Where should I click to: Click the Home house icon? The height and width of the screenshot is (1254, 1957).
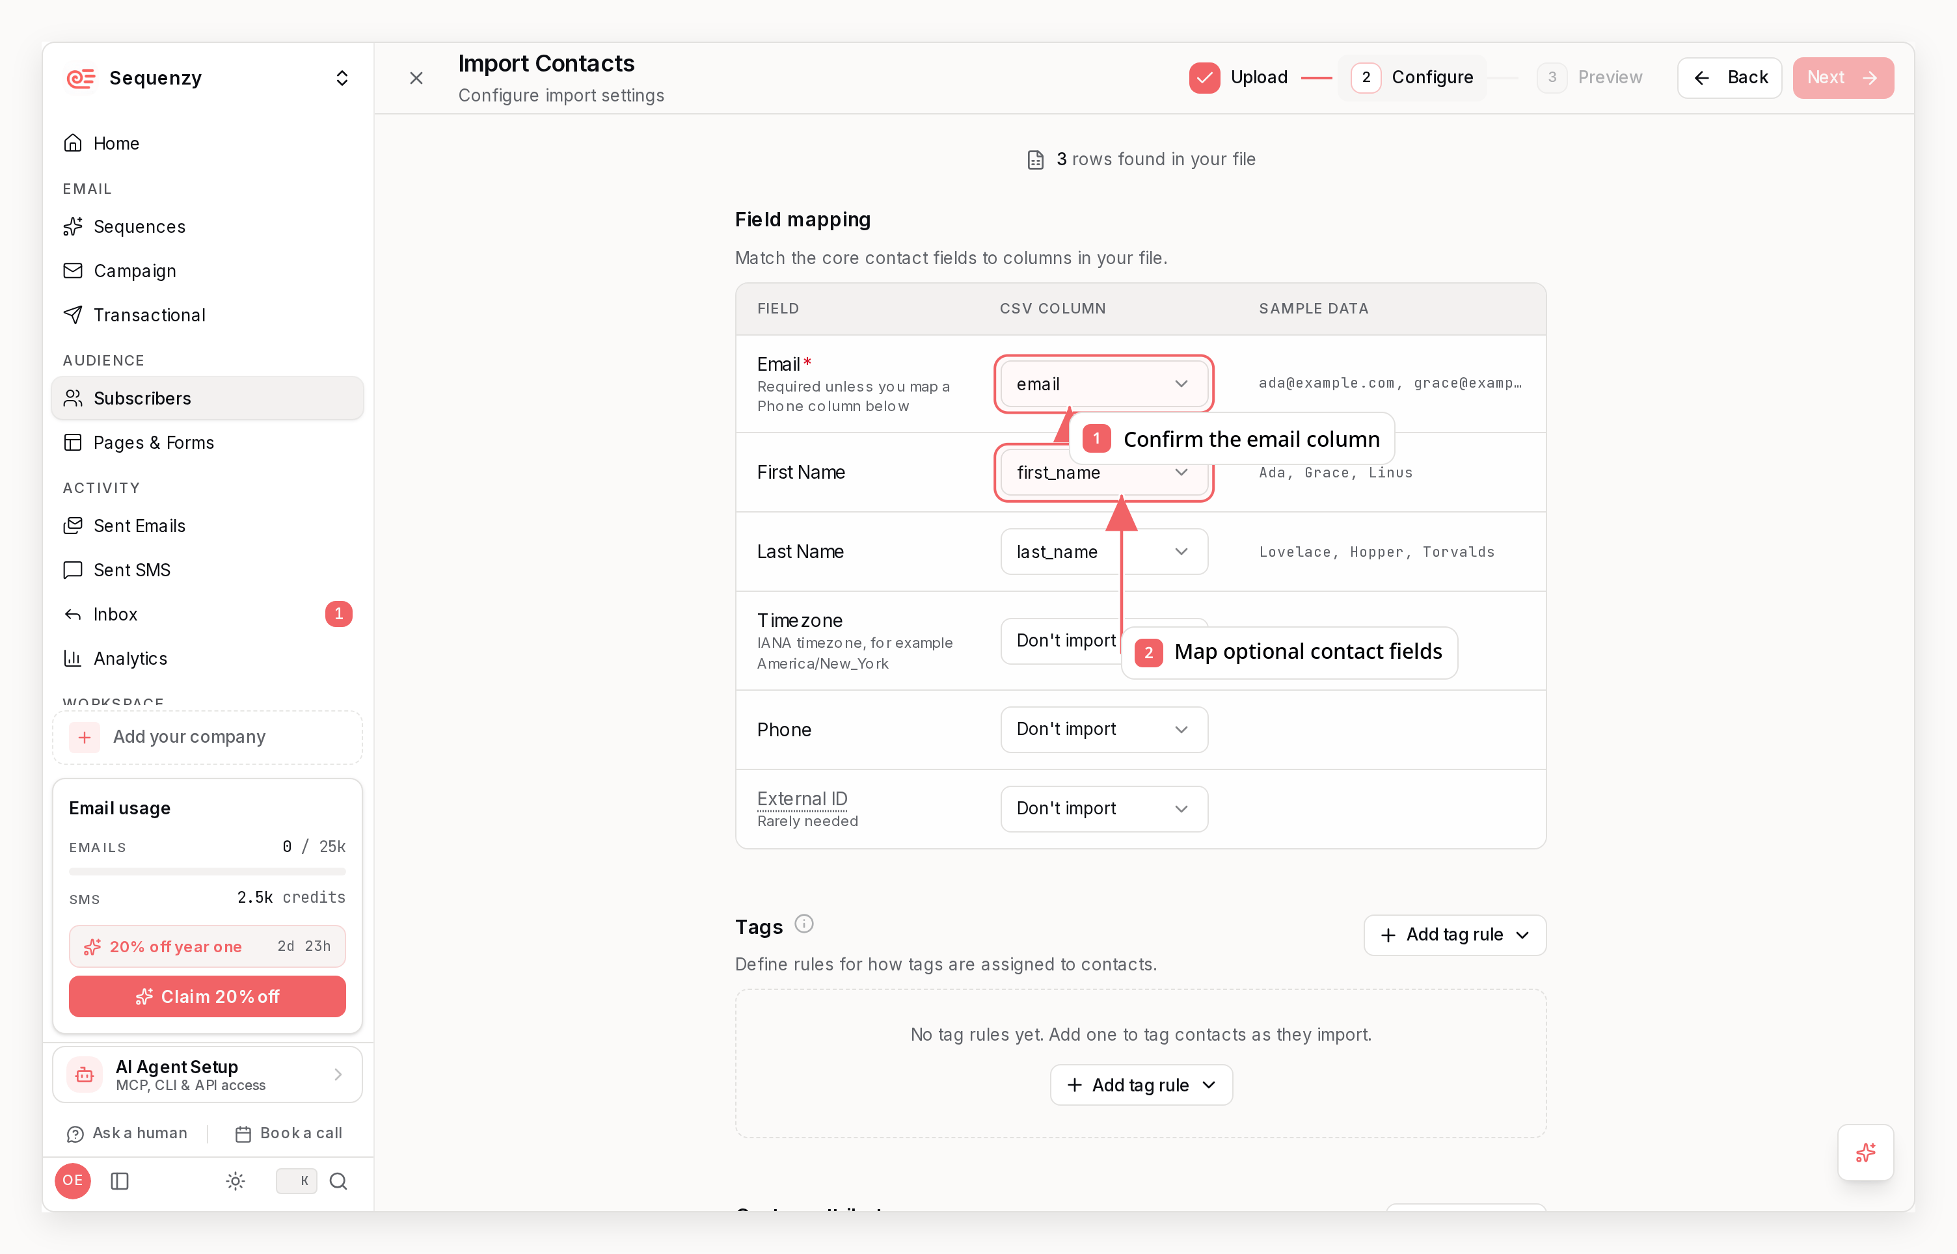tap(74, 143)
